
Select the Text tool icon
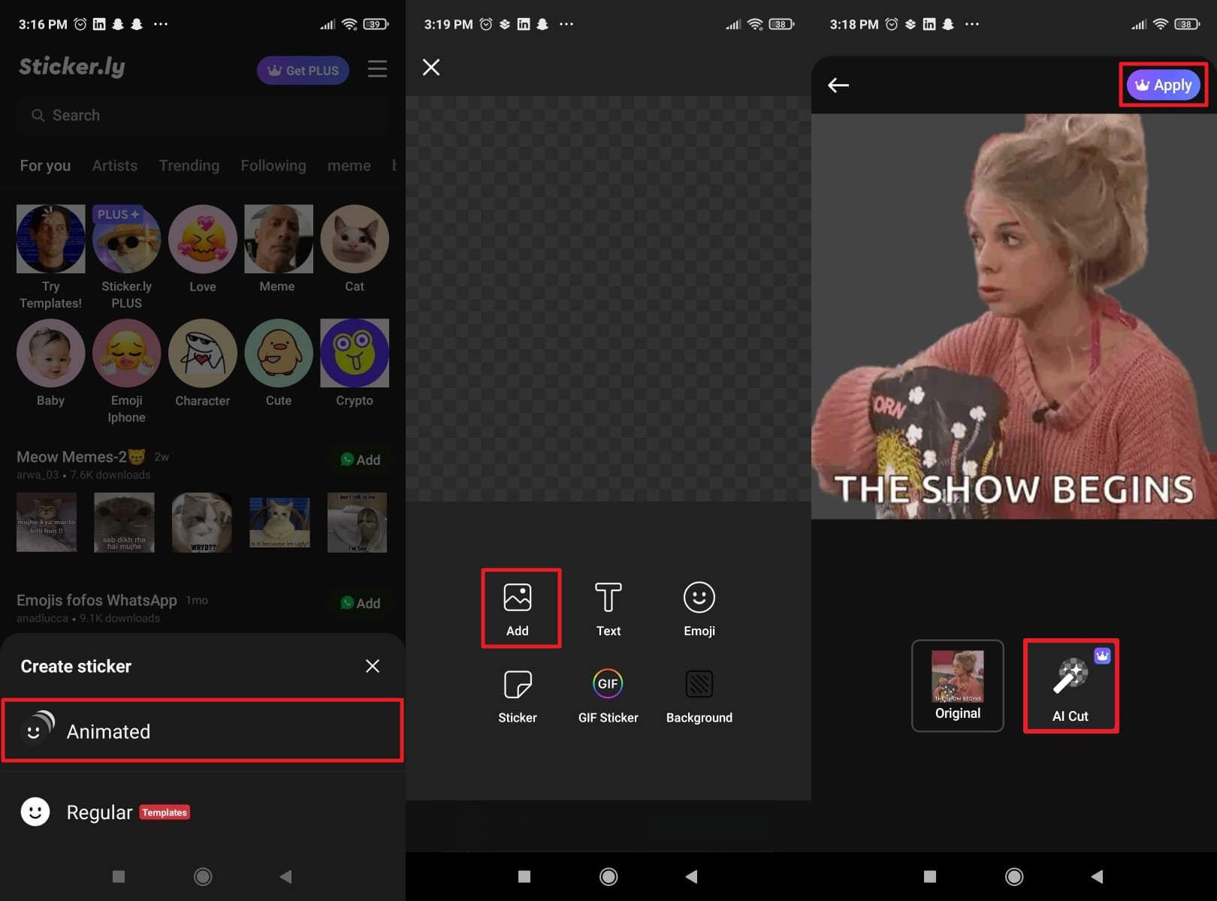pyautogui.click(x=608, y=598)
